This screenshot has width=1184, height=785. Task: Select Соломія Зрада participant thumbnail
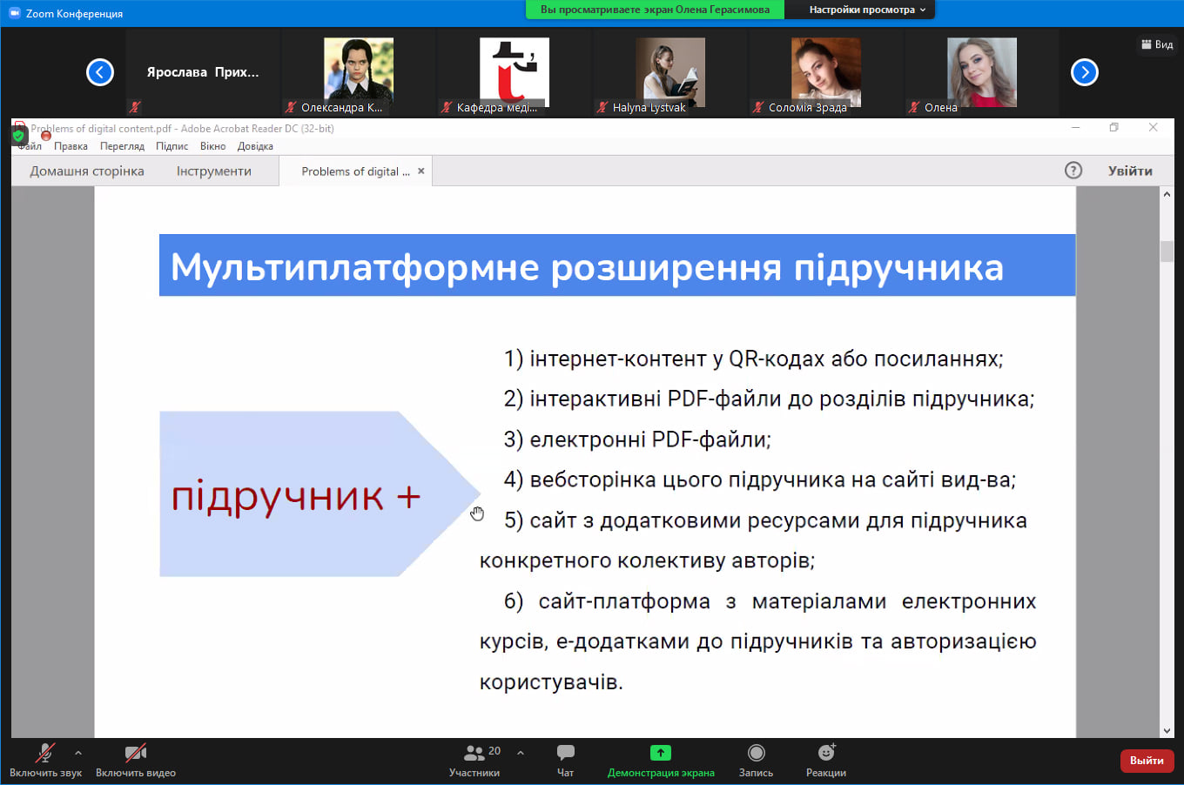[825, 72]
